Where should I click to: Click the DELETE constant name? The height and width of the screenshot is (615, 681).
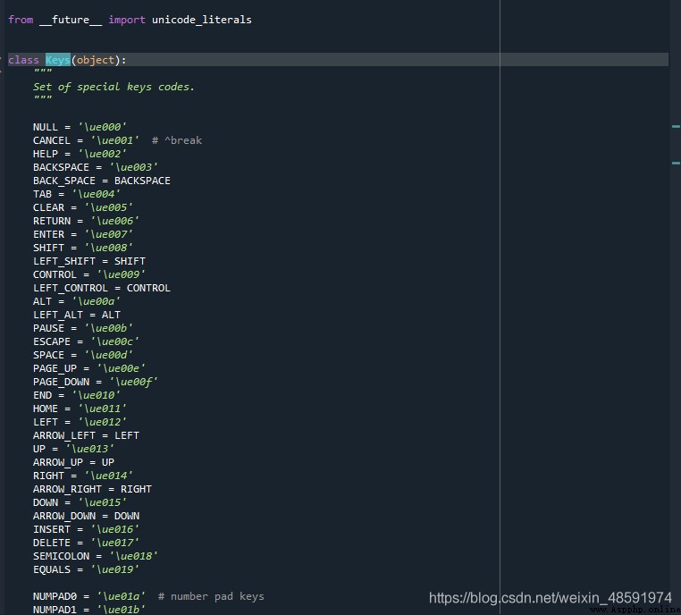(x=52, y=543)
